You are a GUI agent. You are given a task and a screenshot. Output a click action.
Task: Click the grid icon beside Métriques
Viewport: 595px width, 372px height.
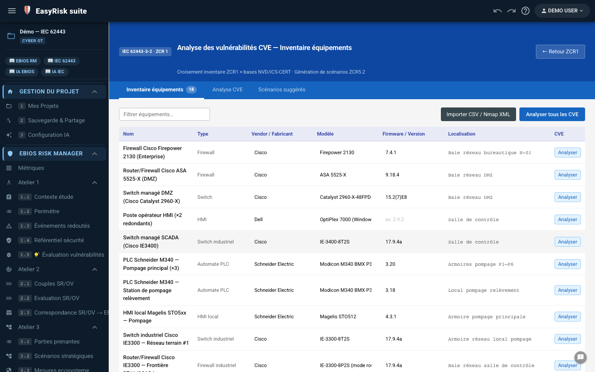[x=9, y=168]
